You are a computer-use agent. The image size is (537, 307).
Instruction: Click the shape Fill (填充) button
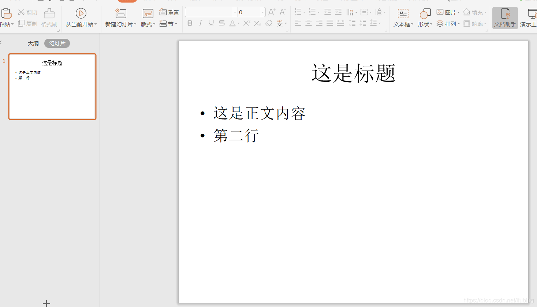tap(475, 12)
